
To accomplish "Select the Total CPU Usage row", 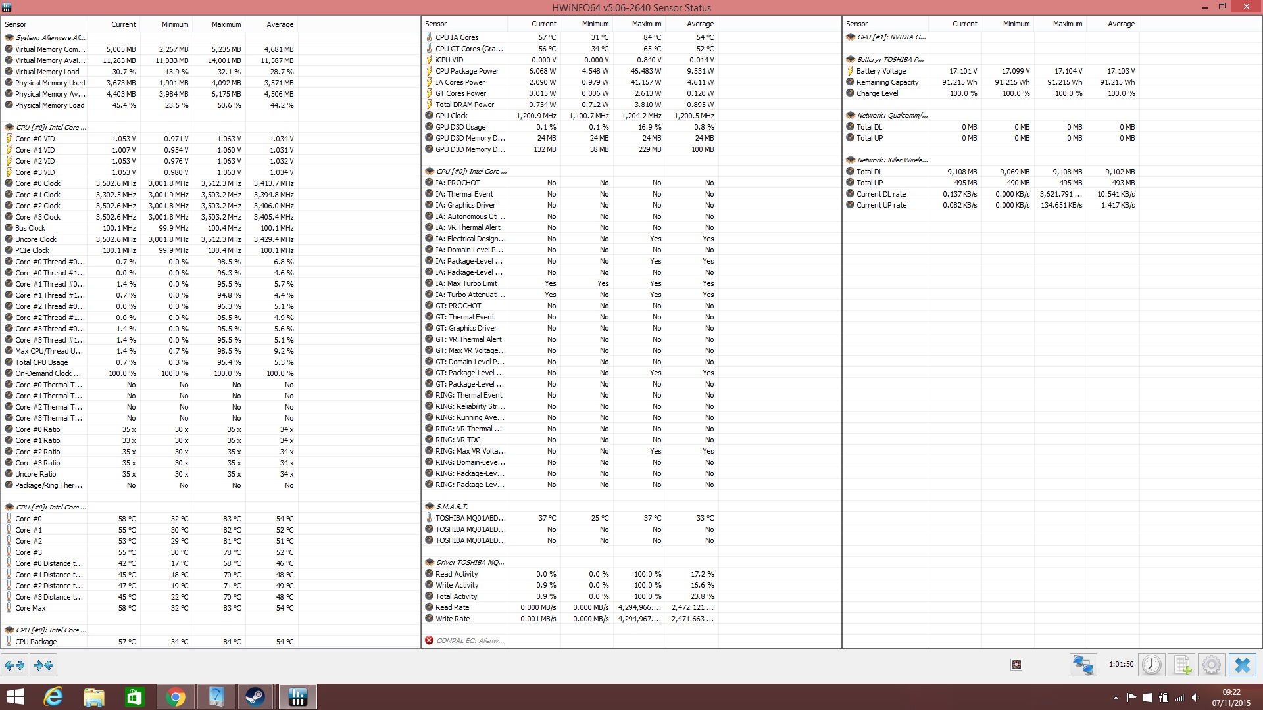I will click(150, 362).
